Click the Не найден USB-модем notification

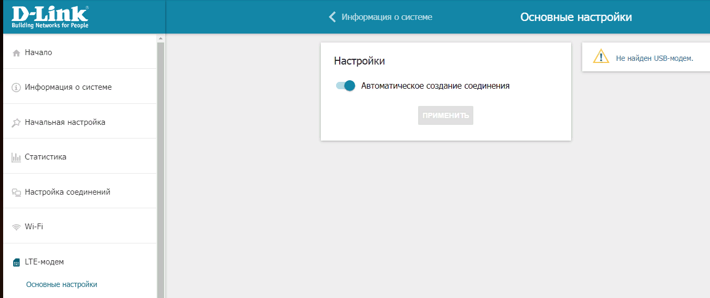[x=654, y=58]
